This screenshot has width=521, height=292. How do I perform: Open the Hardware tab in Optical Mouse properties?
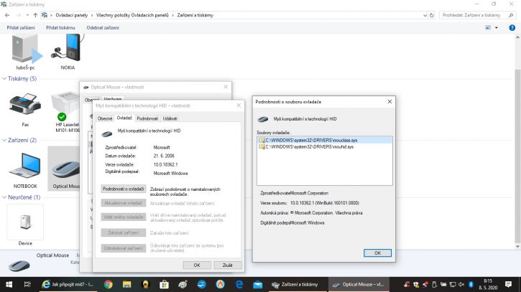click(113, 99)
